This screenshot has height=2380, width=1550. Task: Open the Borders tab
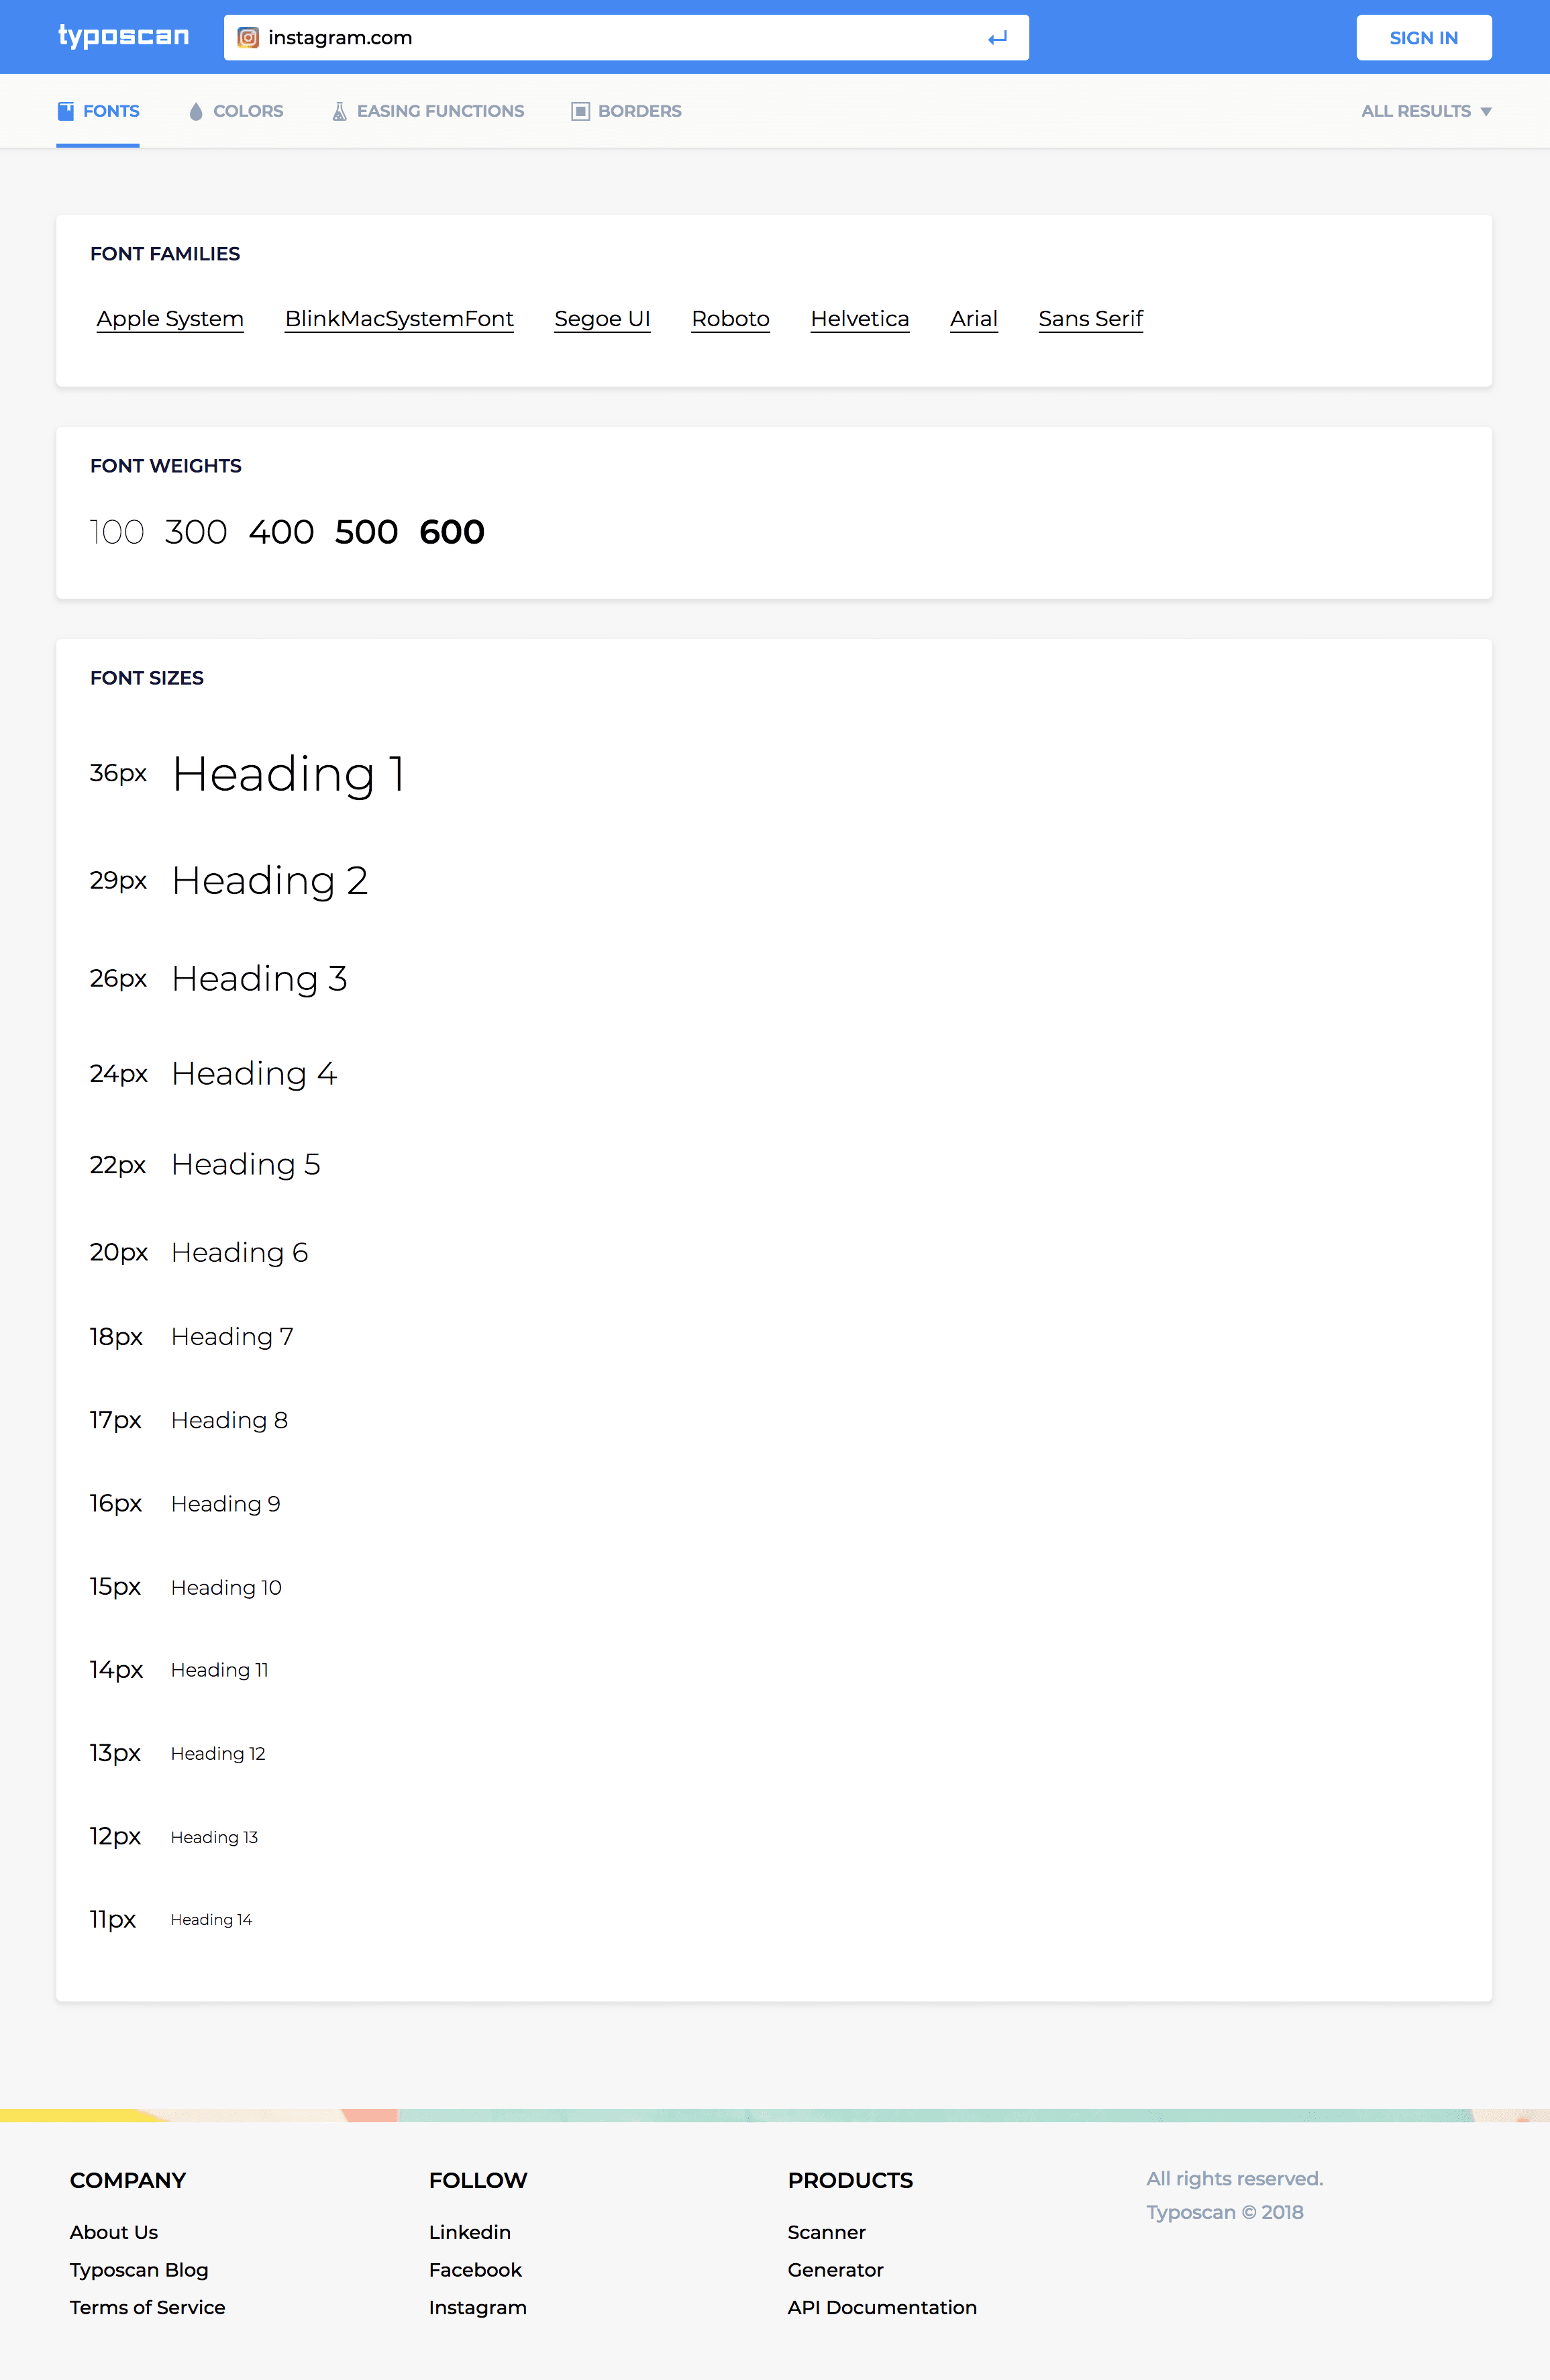pos(639,111)
